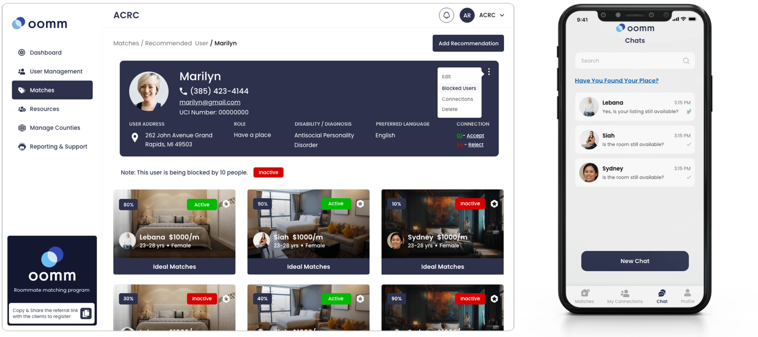Viewport: 758px width, 337px height.
Task: Open Dashboard in the sidebar
Action: (46, 53)
